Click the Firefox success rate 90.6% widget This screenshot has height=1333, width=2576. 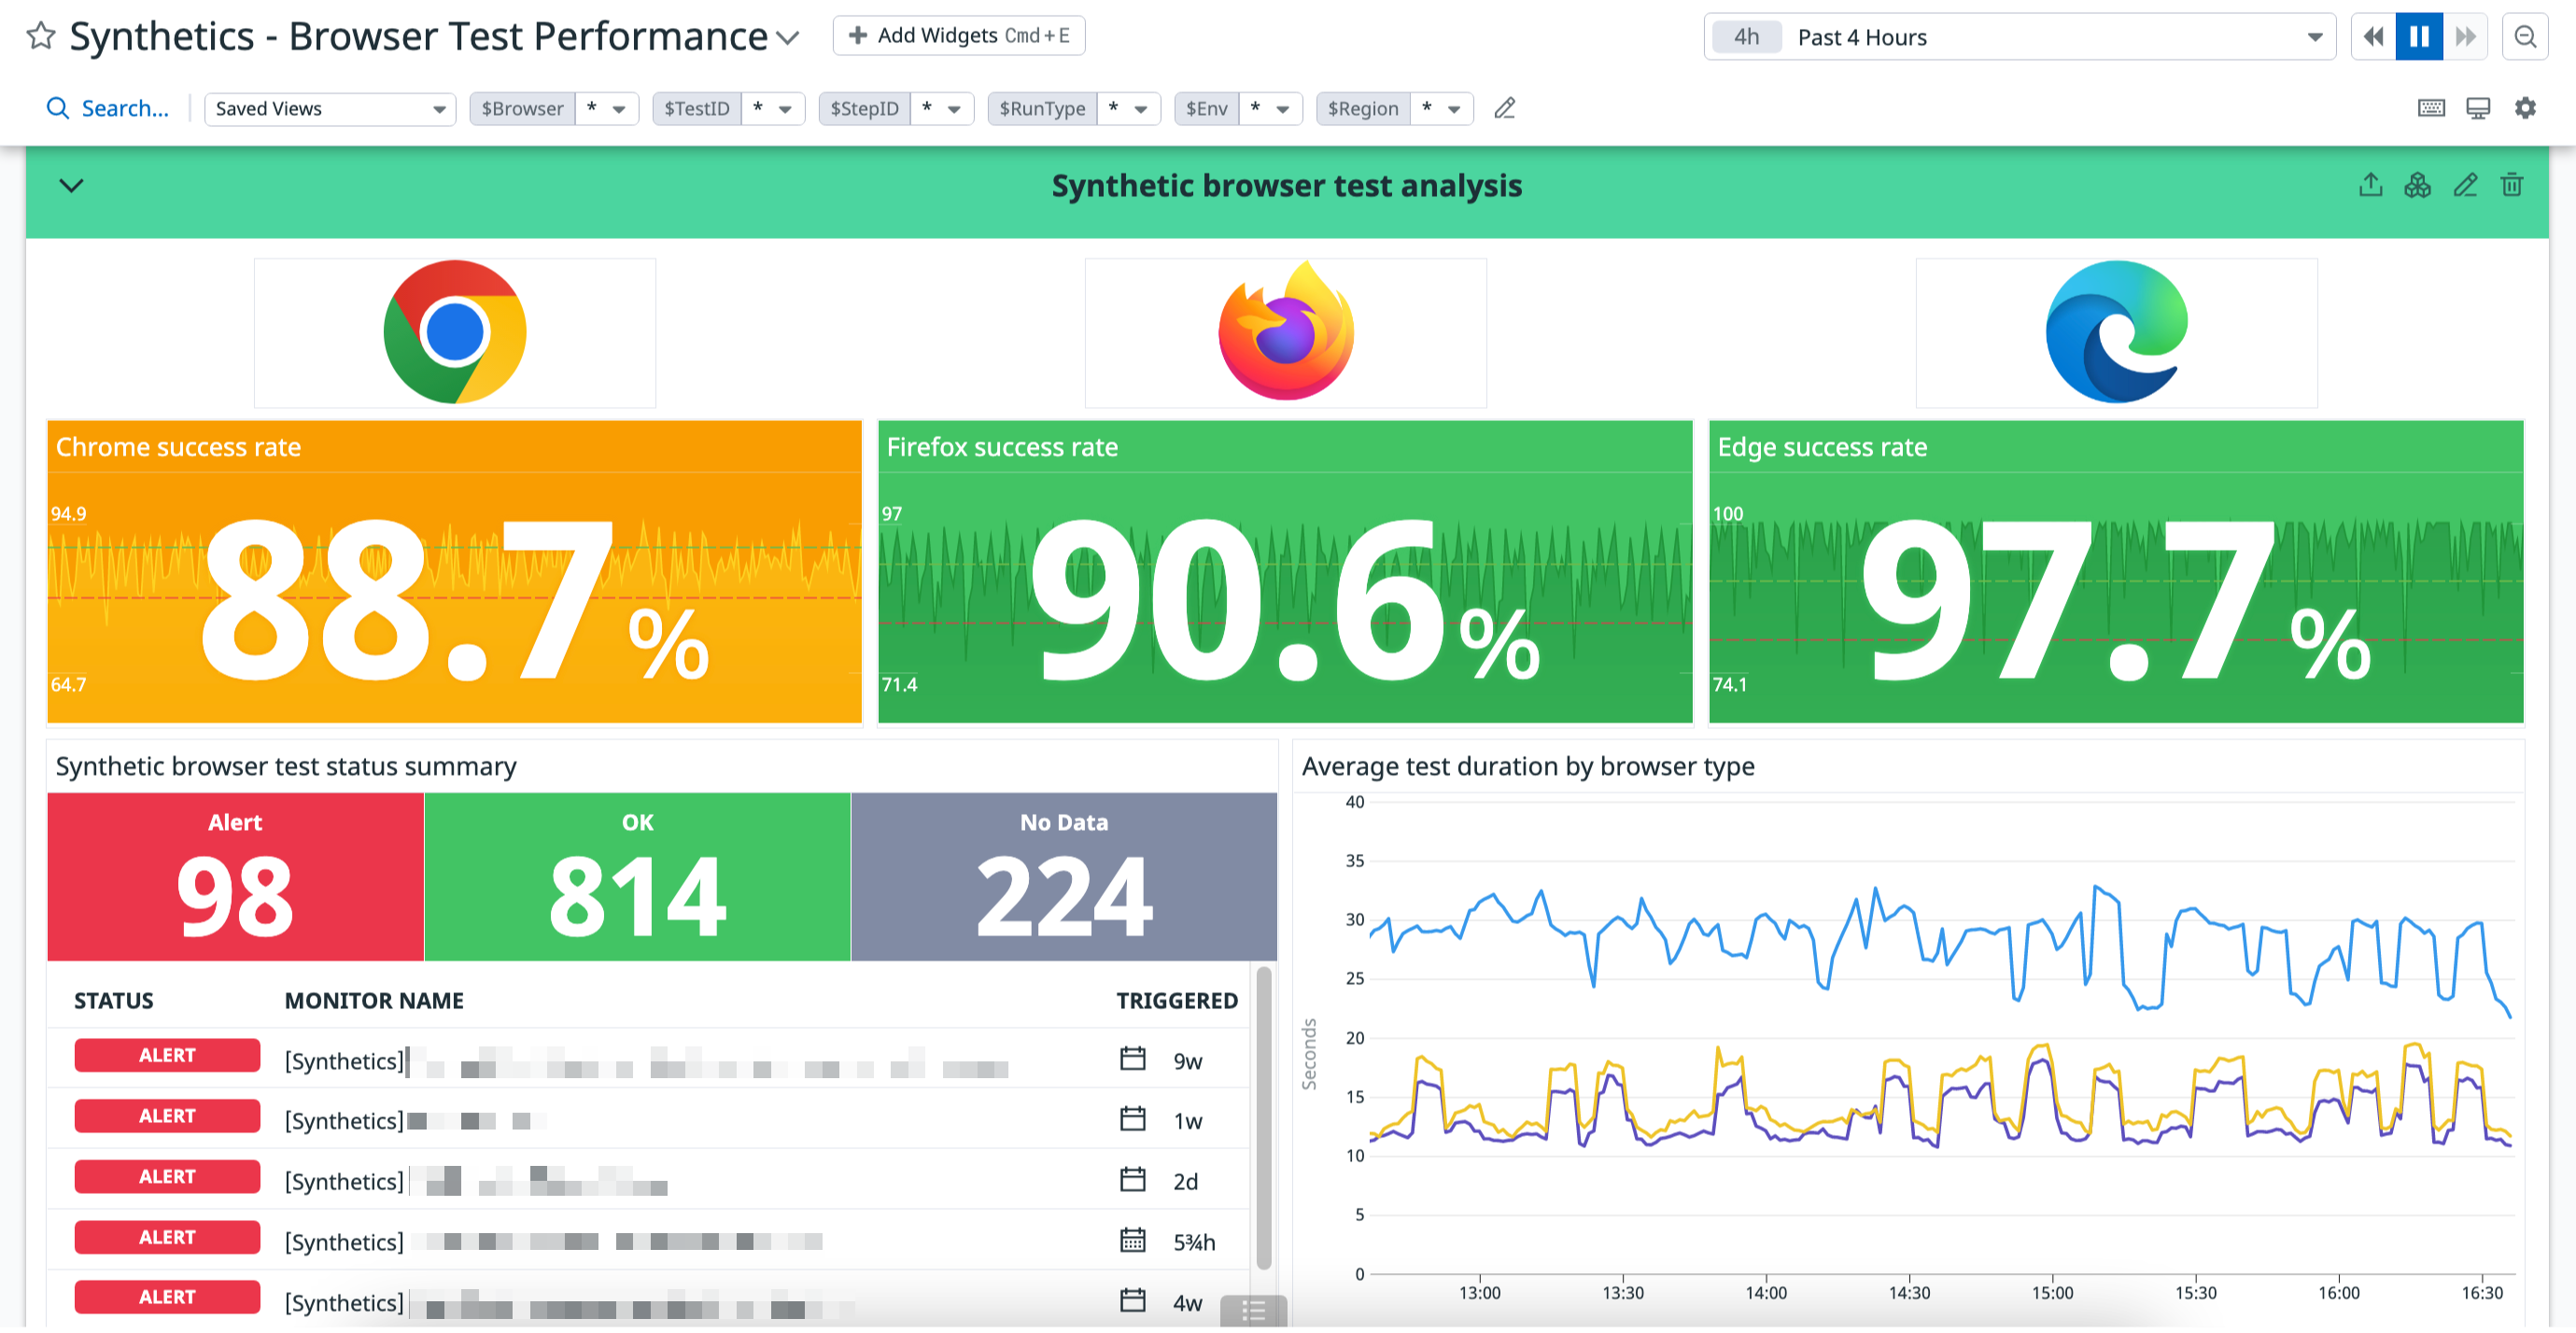click(x=1286, y=572)
